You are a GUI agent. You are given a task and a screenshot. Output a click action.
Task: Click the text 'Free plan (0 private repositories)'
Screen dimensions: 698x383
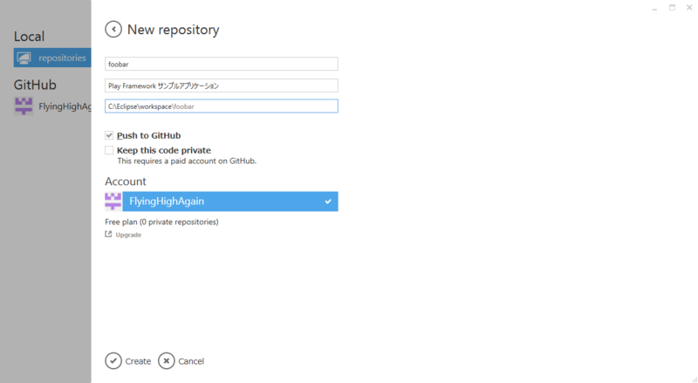coord(161,222)
